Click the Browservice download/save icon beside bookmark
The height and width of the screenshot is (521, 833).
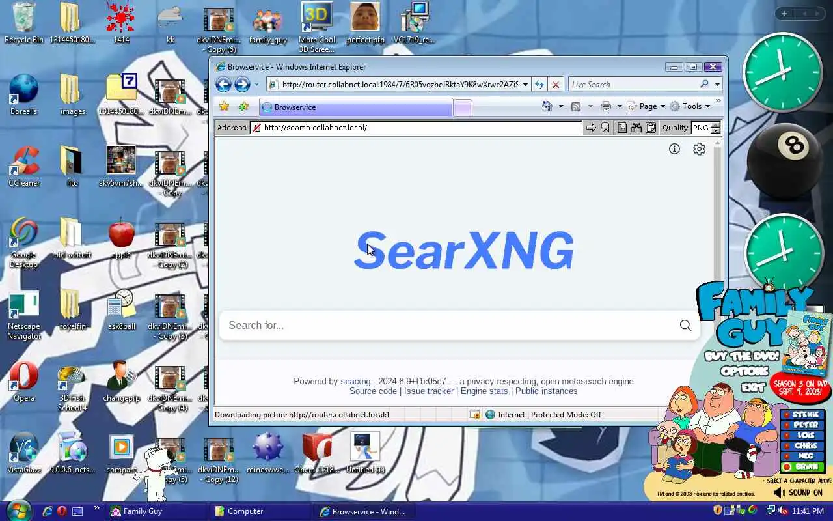622,128
